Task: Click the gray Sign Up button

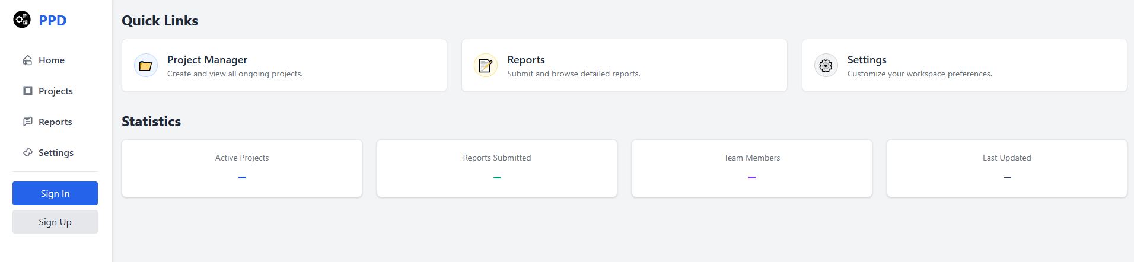Action: [55, 222]
